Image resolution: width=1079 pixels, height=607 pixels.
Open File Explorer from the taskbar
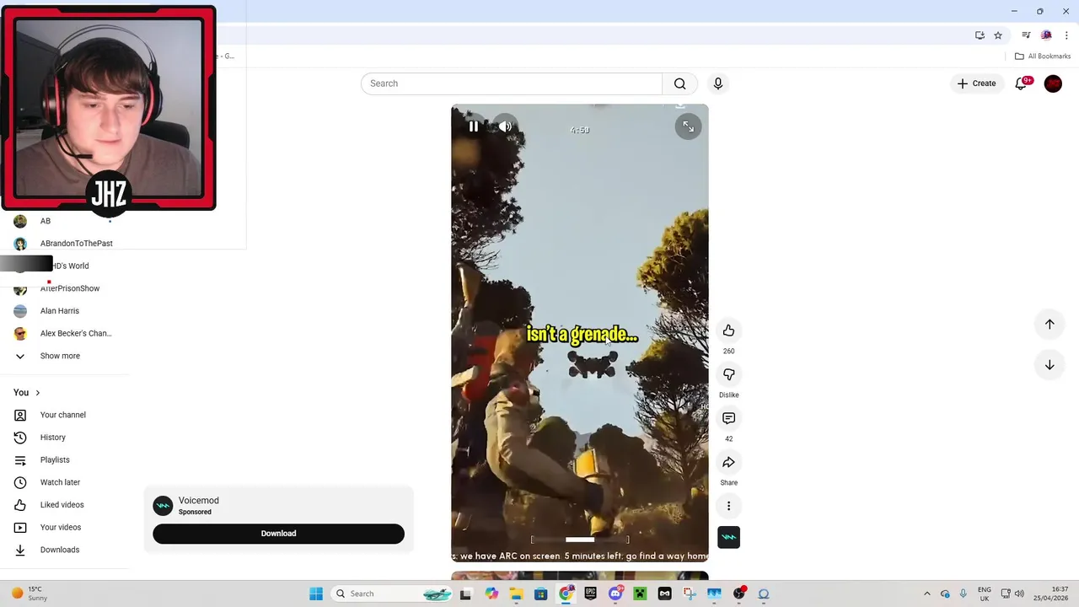point(516,594)
